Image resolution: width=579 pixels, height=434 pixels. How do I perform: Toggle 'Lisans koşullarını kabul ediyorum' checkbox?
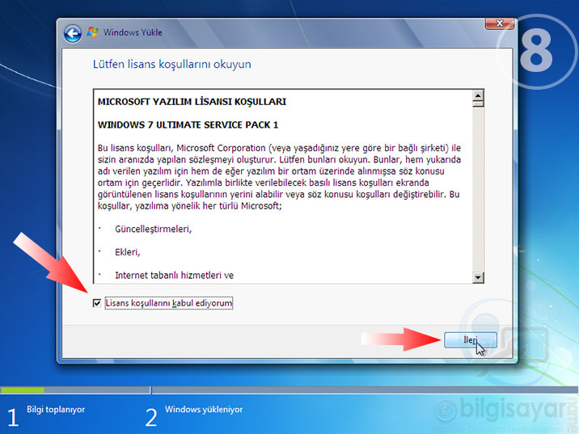[97, 303]
